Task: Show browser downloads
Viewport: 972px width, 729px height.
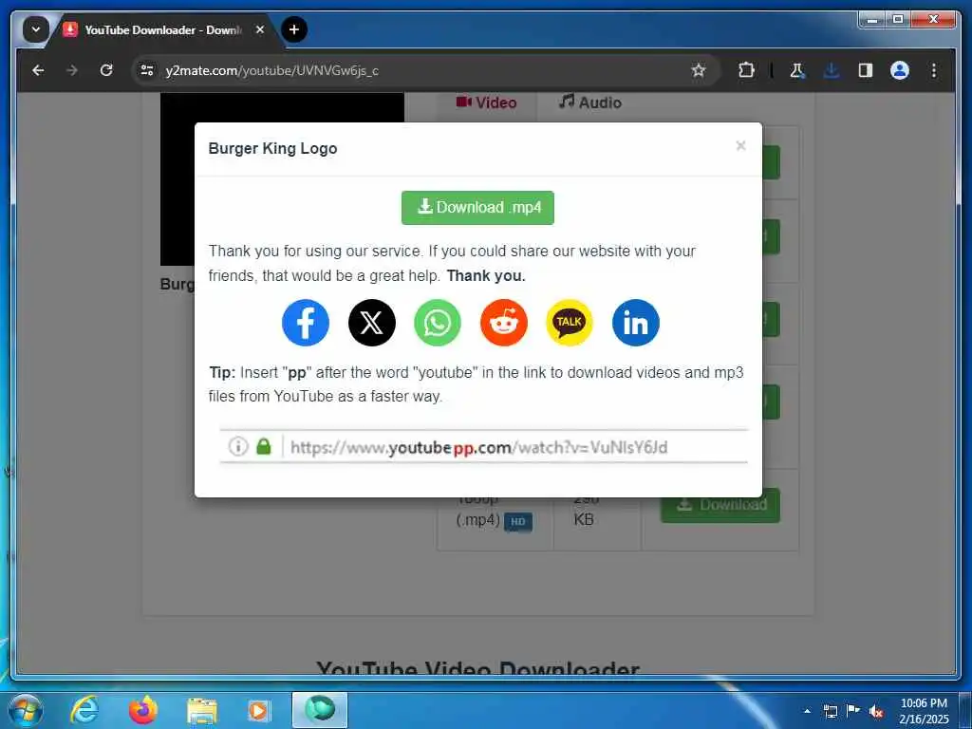Action: click(832, 70)
